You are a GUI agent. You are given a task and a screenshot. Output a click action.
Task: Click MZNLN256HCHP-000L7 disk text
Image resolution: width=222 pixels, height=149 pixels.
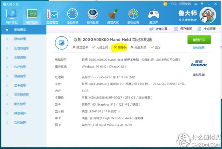point(117,98)
